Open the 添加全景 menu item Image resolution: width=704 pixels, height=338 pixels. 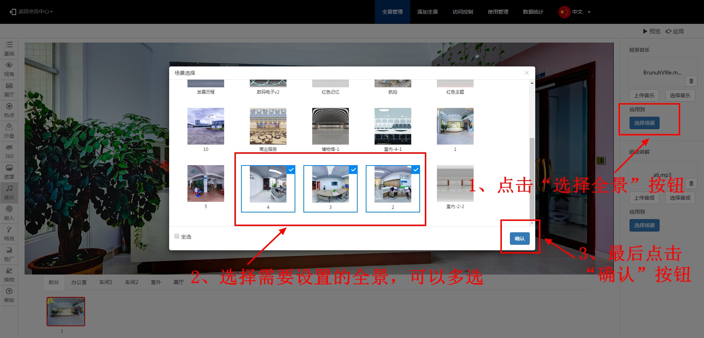[427, 12]
